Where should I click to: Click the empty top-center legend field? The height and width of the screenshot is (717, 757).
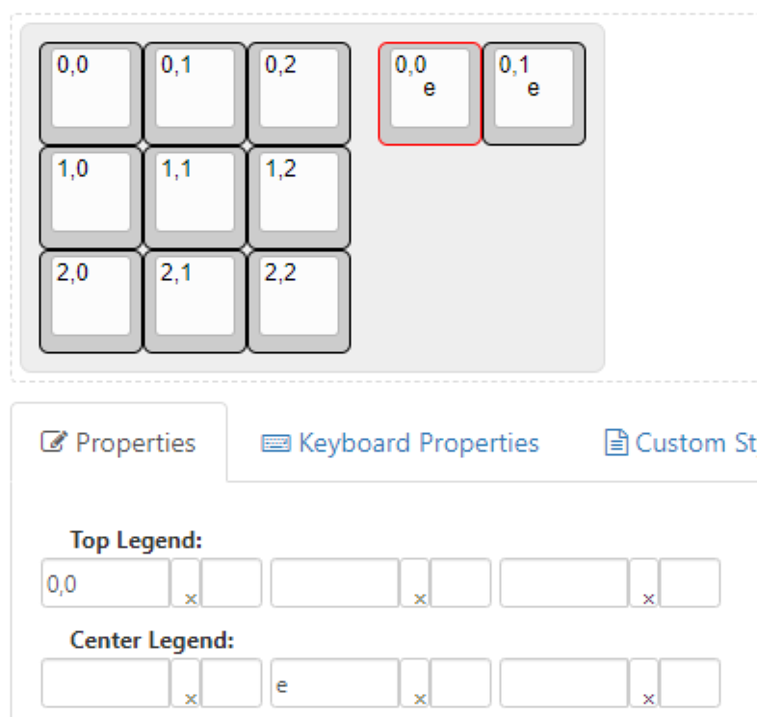(334, 582)
